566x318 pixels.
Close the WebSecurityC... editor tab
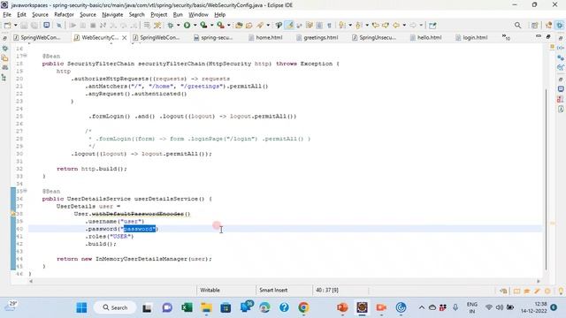tap(124, 37)
